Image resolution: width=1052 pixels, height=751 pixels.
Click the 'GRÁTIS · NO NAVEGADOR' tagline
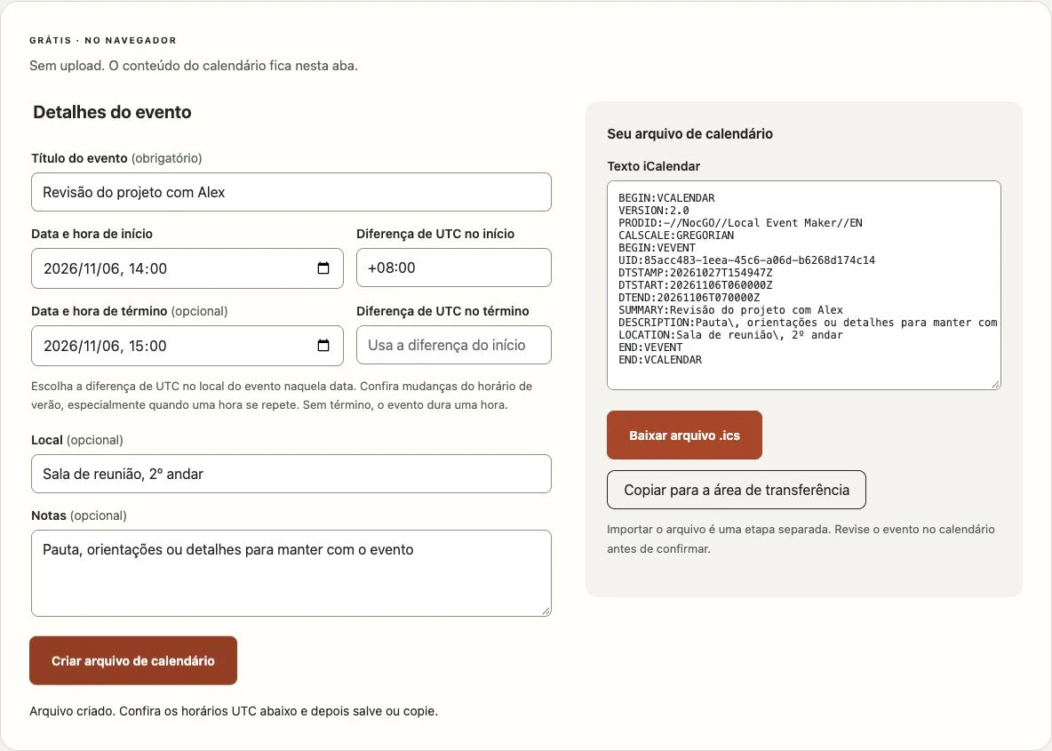(103, 40)
